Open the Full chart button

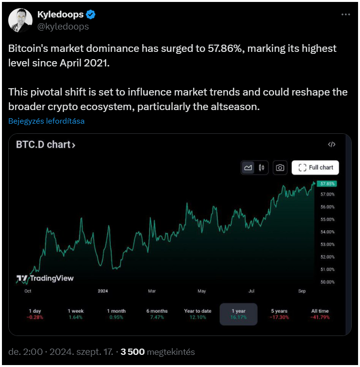pyautogui.click(x=315, y=168)
